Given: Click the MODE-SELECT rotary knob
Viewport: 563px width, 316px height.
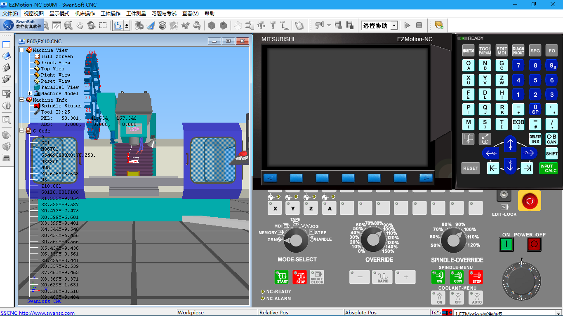Looking at the screenshot, I should pyautogui.click(x=296, y=241).
